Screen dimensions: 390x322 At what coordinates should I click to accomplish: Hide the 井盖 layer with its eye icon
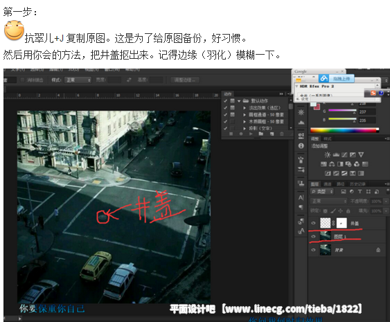tap(313, 223)
